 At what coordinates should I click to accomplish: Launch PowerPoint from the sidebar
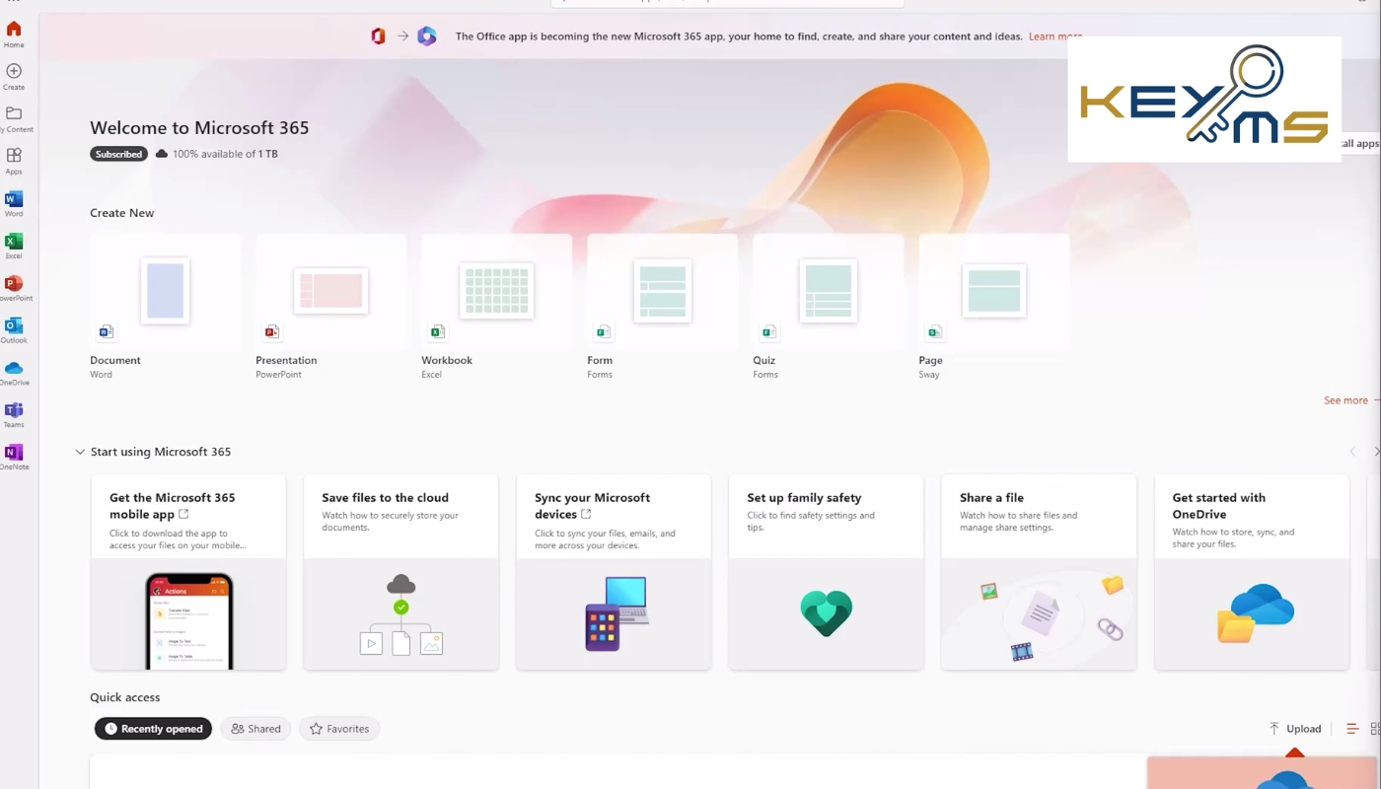pyautogui.click(x=14, y=288)
